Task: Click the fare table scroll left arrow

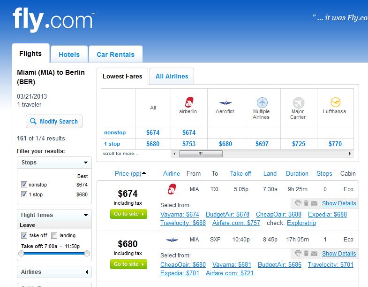Action: point(174,154)
